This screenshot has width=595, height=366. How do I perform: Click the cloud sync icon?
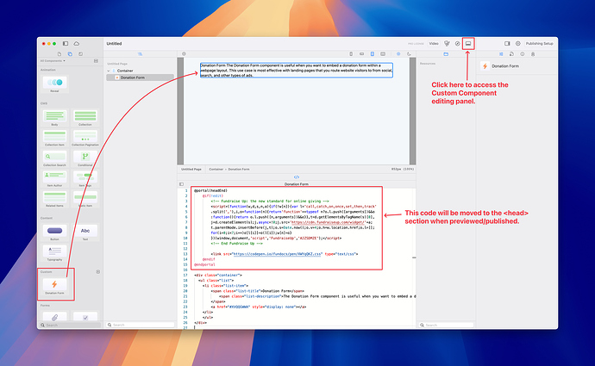pyautogui.click(x=76, y=44)
